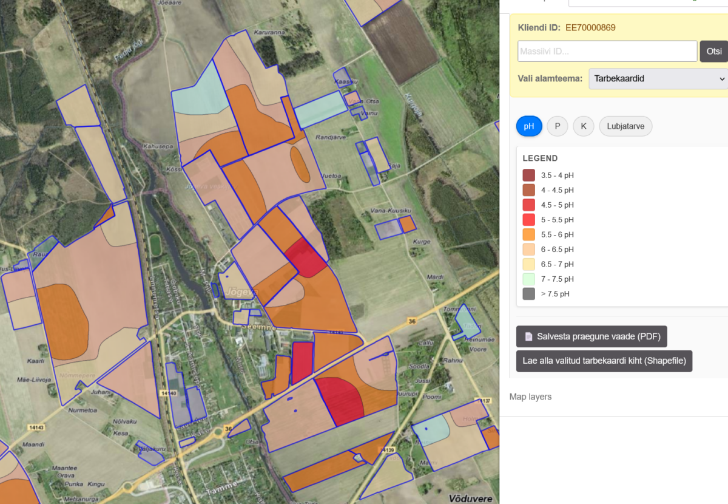Viewport: 728px width, 504px height.
Task: Click the Mardi place label
Action: tap(435, 277)
